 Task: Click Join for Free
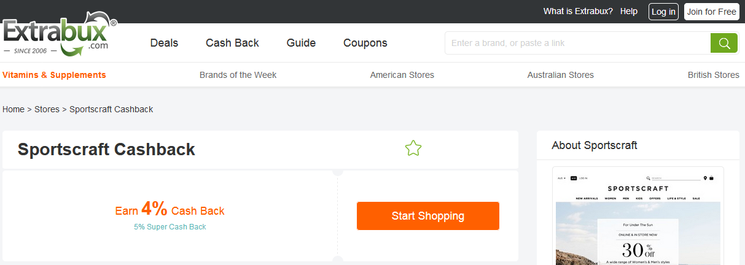click(x=711, y=12)
